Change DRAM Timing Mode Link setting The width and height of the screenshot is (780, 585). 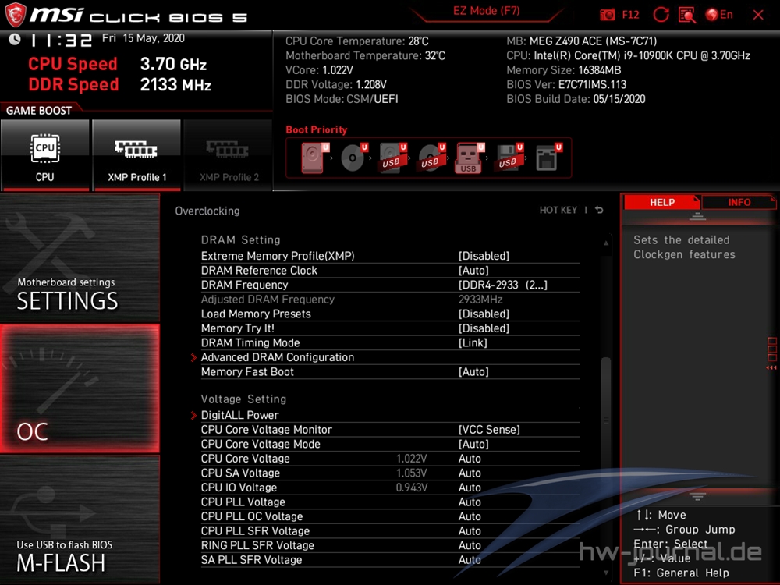pyautogui.click(x=390, y=342)
